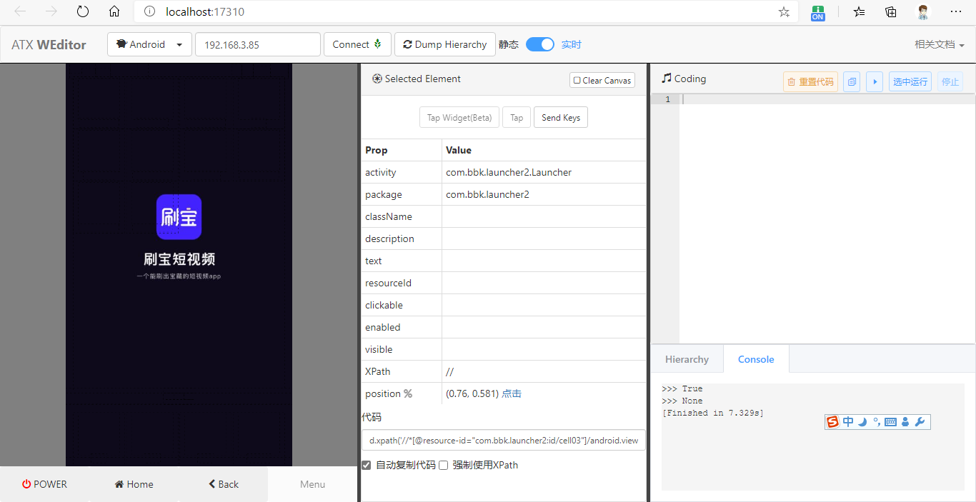Open the browser profile avatar
976x502 pixels.
coord(923,11)
